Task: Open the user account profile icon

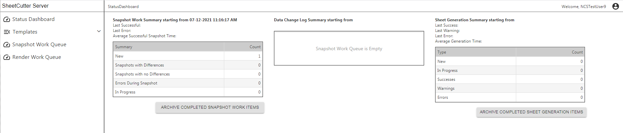Action: tap(616, 6)
